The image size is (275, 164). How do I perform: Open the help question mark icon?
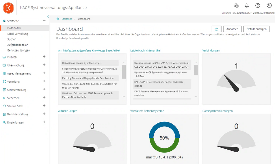point(258,5)
